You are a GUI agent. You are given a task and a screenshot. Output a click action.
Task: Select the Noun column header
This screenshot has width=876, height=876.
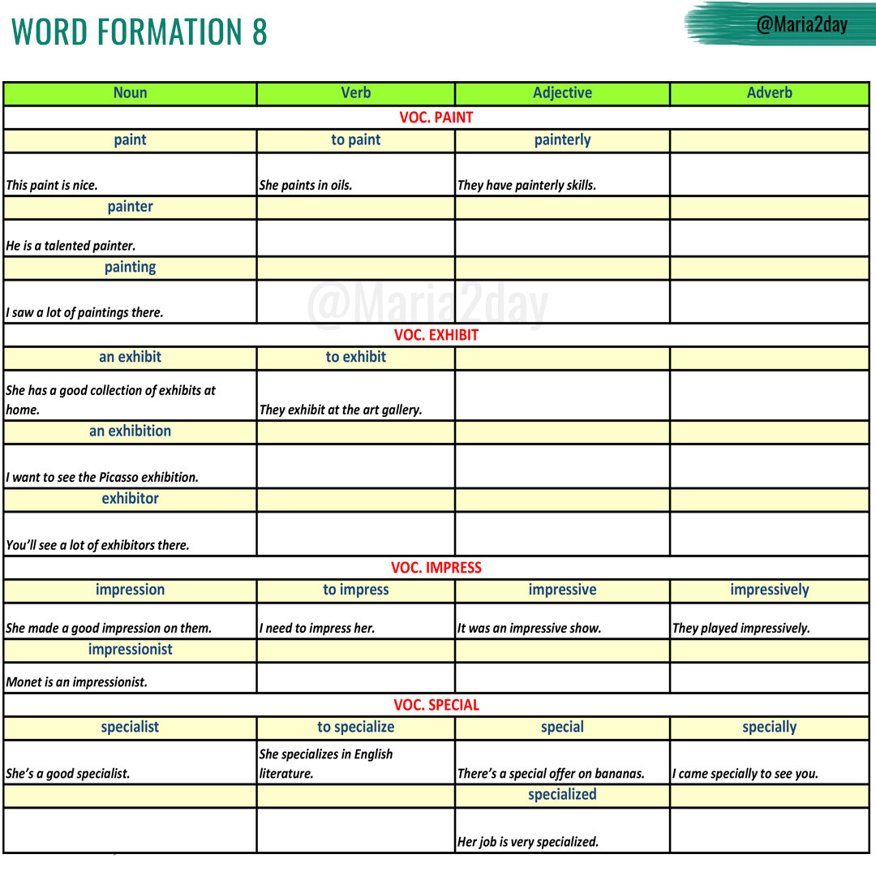130,92
